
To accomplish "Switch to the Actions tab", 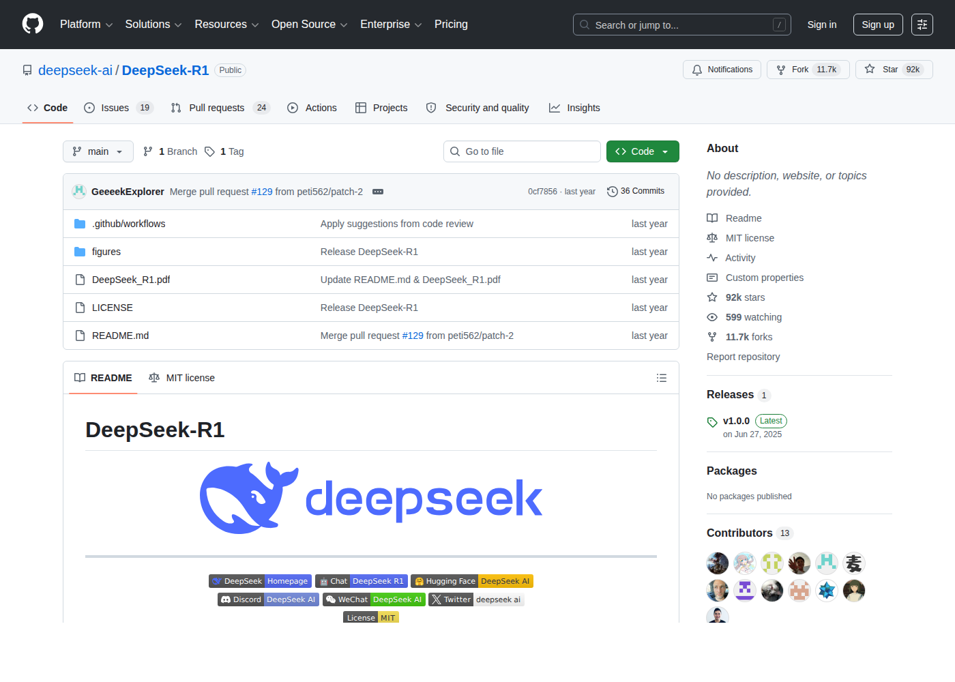I will coord(312,108).
